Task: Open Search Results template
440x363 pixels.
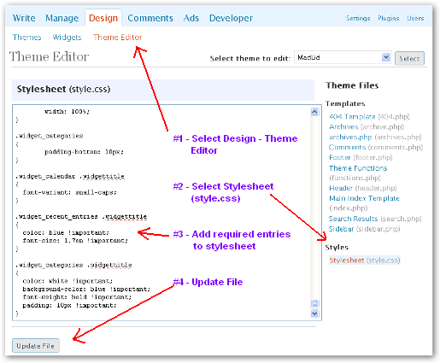Action: tap(353, 219)
